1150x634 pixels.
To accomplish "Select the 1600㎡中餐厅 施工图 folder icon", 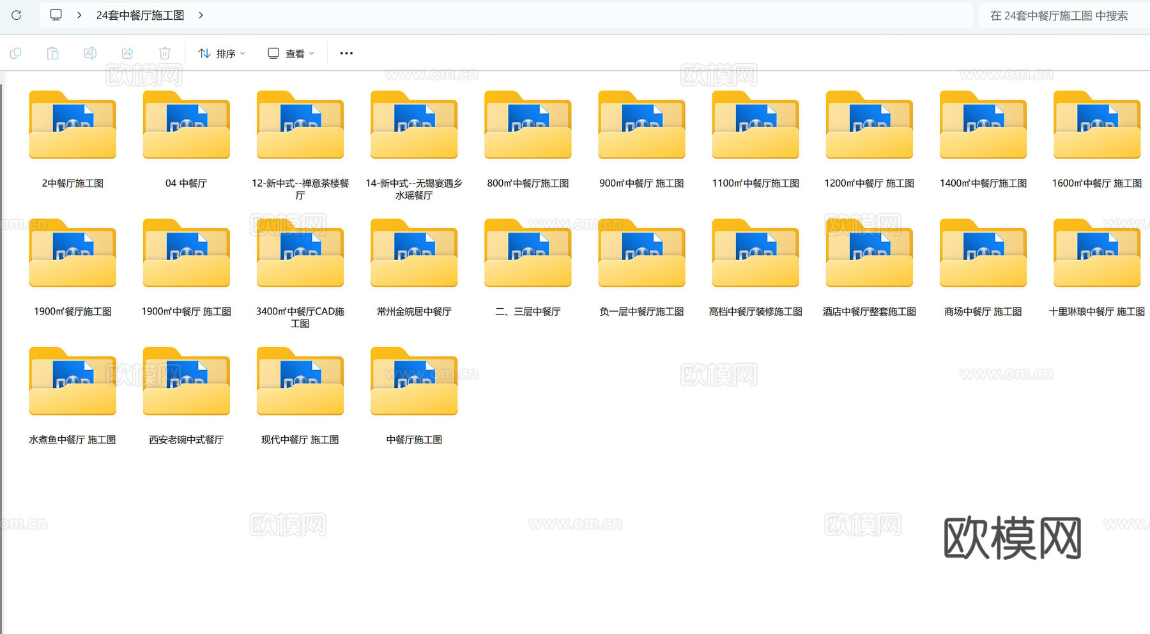I will (x=1097, y=125).
